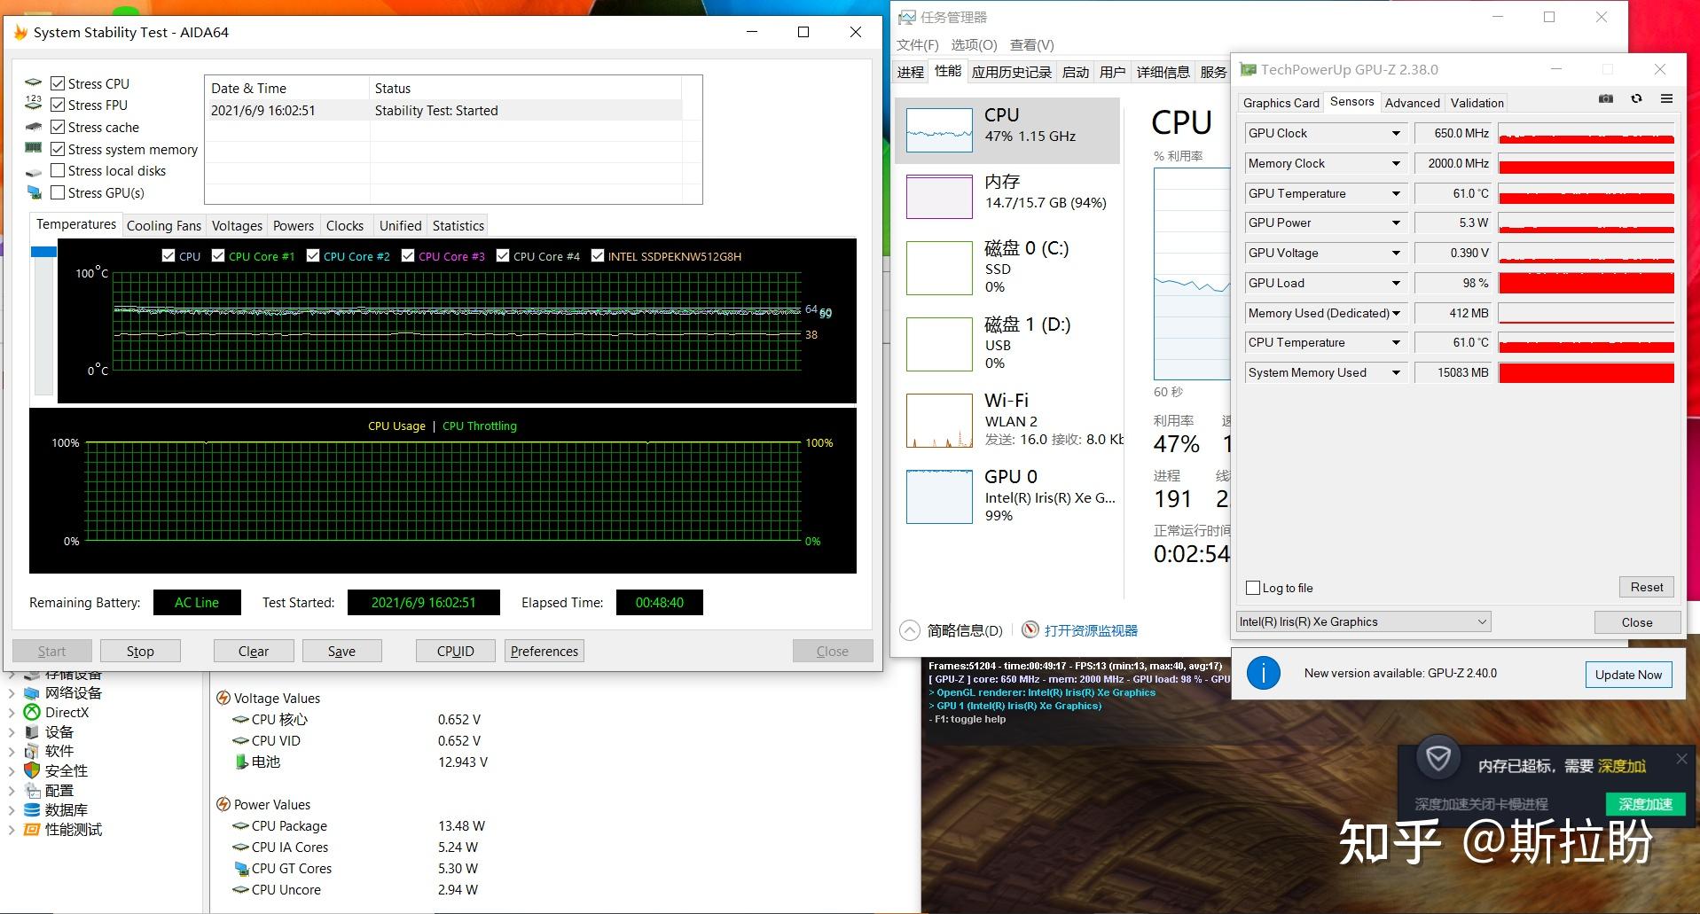Image resolution: width=1700 pixels, height=914 pixels.
Task: Switch to the Statistics tab in AIDA64
Action: tap(458, 226)
